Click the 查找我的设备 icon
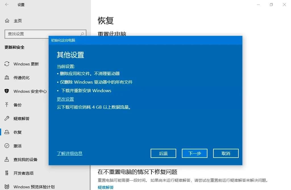 (x=6, y=159)
